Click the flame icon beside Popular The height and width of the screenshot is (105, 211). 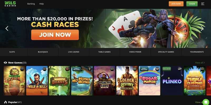click(x=5, y=102)
